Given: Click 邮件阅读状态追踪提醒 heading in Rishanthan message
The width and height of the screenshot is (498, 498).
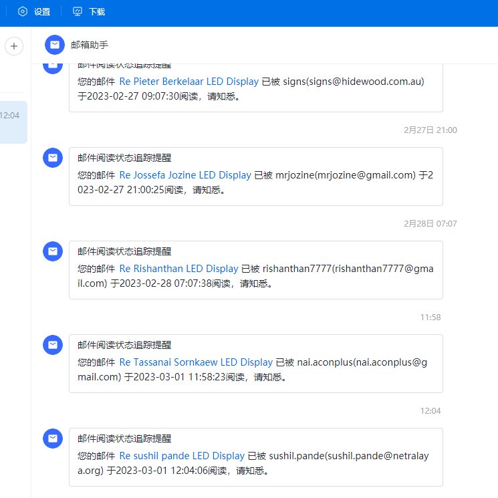Looking at the screenshot, I should (124, 251).
